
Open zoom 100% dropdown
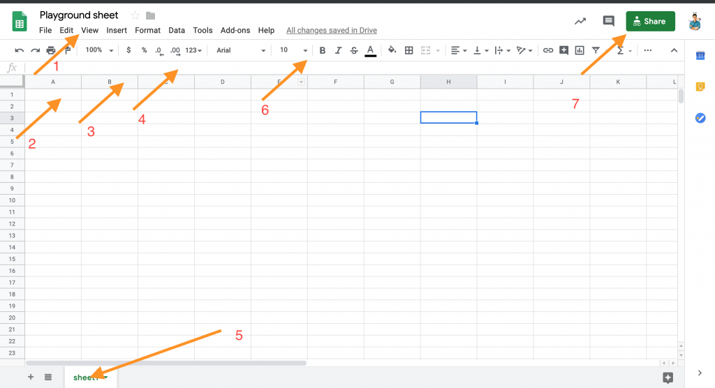pos(99,50)
